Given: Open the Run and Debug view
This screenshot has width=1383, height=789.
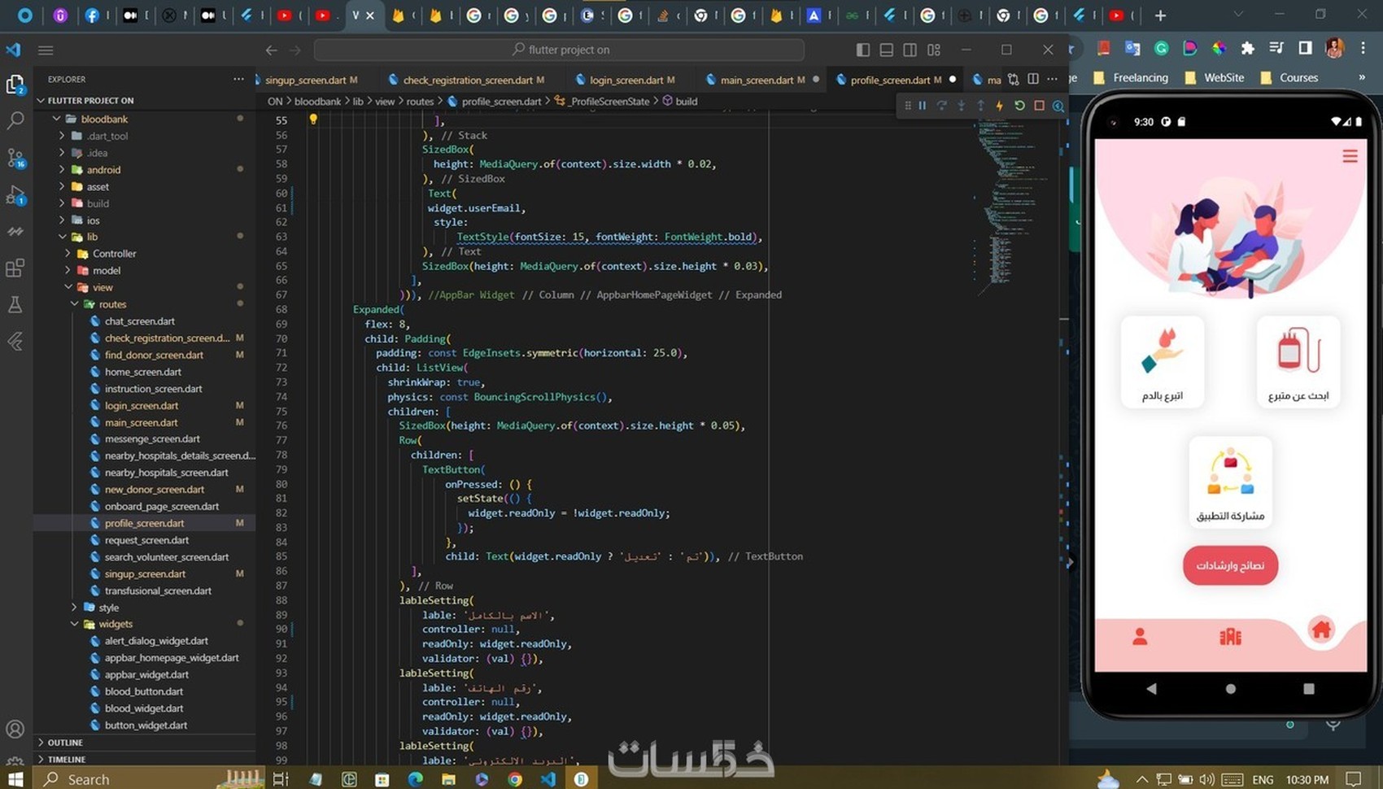Looking at the screenshot, I should pos(15,195).
